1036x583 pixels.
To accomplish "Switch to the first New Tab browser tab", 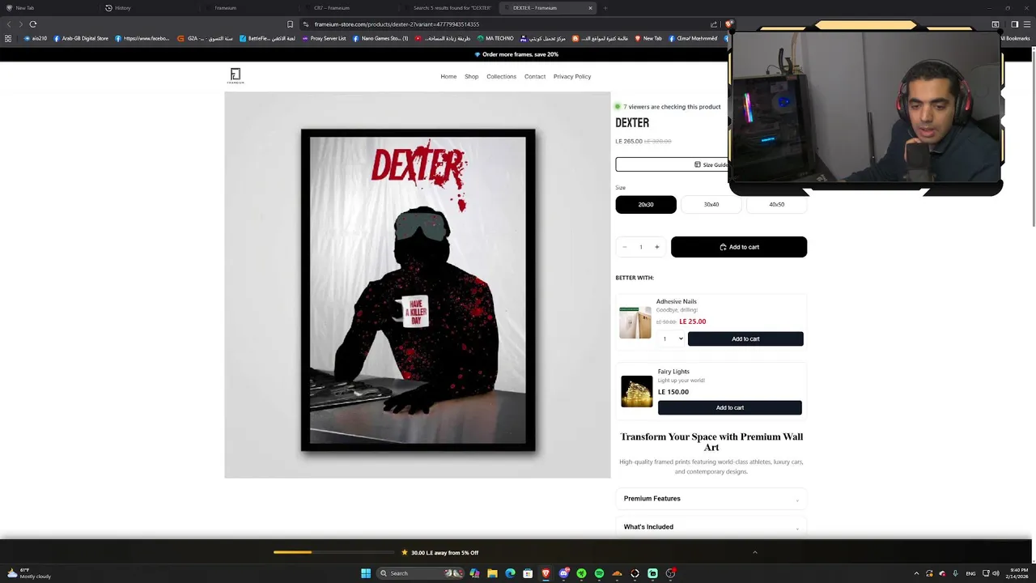I will pos(49,8).
